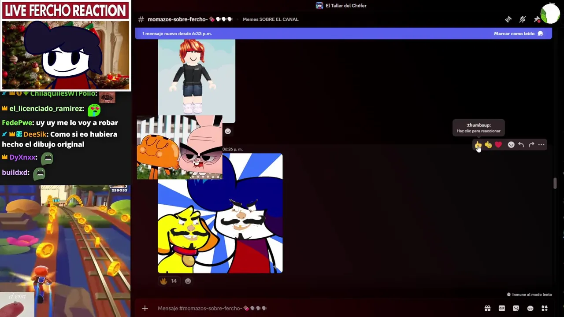Click username DeeSik in stream chat
Screen dimensions: 564x317
coord(34,134)
